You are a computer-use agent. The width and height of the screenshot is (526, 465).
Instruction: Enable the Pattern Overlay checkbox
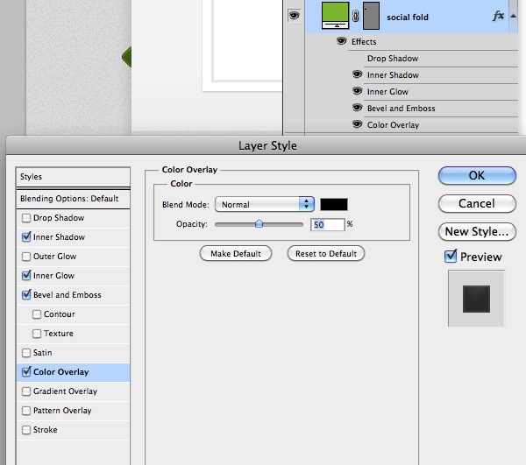coord(26,411)
